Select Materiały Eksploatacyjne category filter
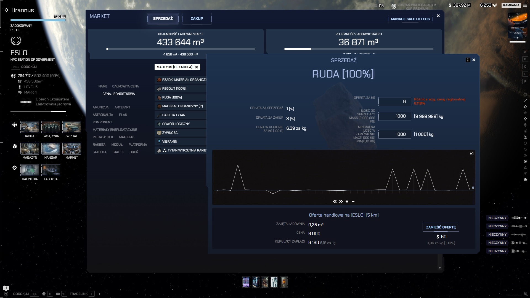The width and height of the screenshot is (530, 298). pyautogui.click(x=115, y=130)
